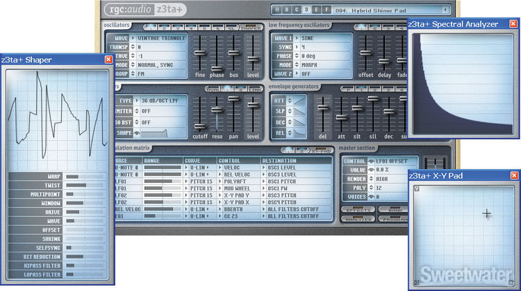Adjust the envelope del slider handle
This screenshot has width=521, height=291.
coord(323,107)
